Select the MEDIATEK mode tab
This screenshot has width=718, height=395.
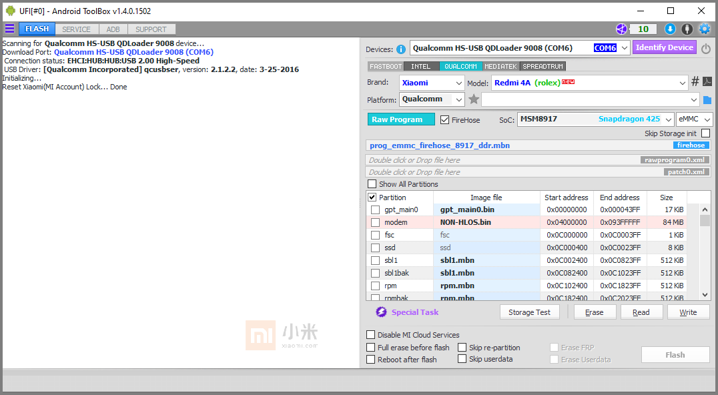coord(500,66)
